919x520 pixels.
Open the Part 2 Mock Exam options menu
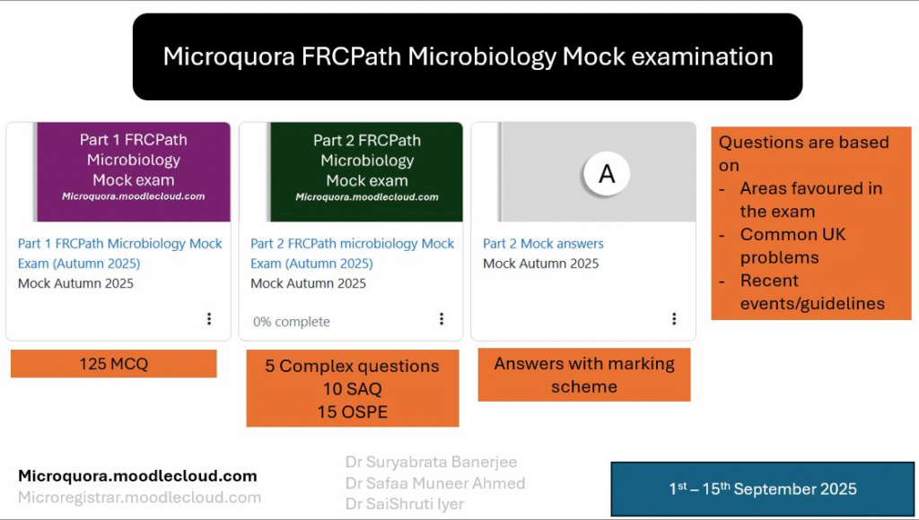click(x=442, y=319)
